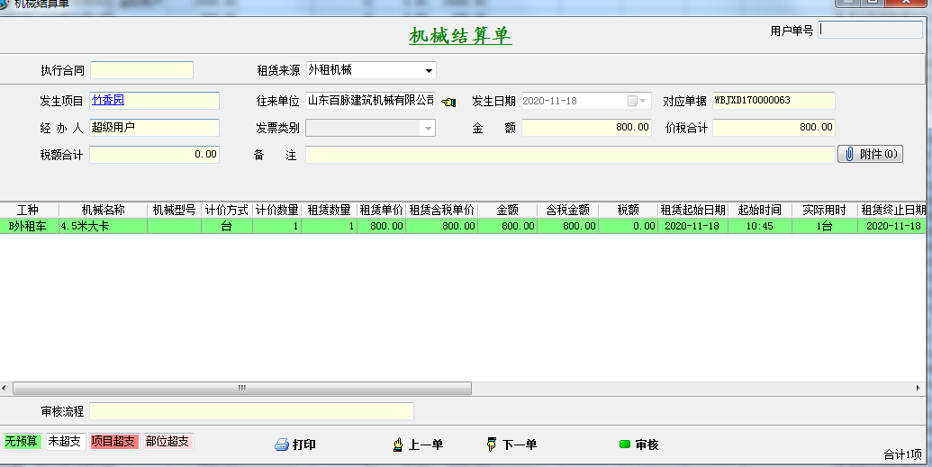Image resolution: width=932 pixels, height=467 pixels.
Task: Click the green 审核 icon
Action: (624, 445)
